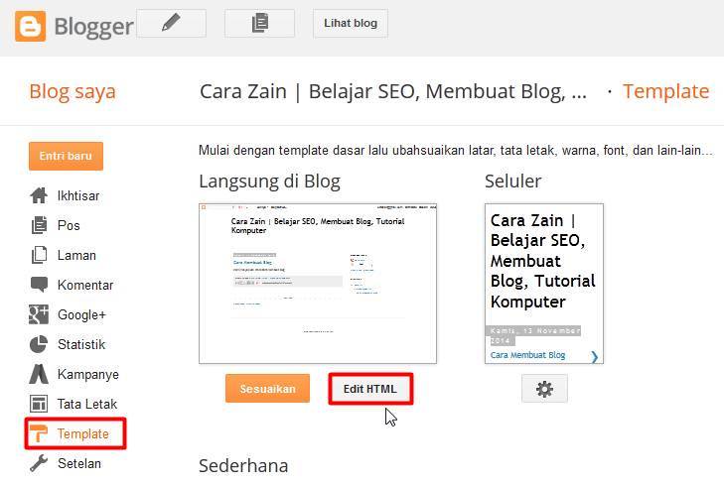
Task: Click the Mulai dengan template dasar description text
Action: 456,151
